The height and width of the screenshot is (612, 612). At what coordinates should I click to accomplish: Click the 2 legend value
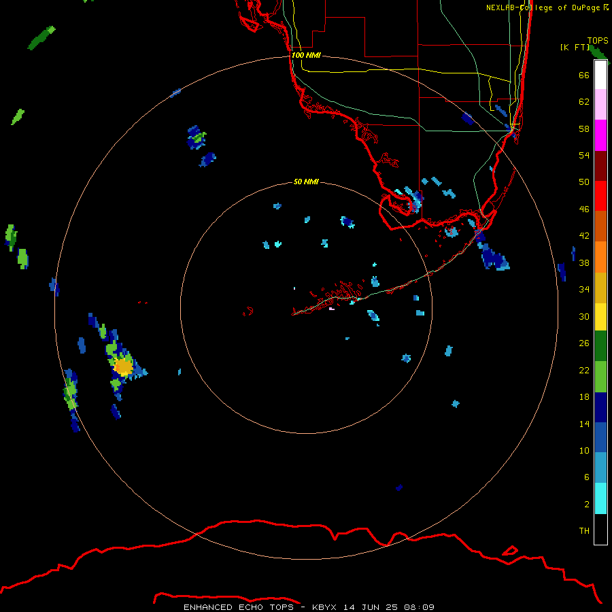click(587, 504)
